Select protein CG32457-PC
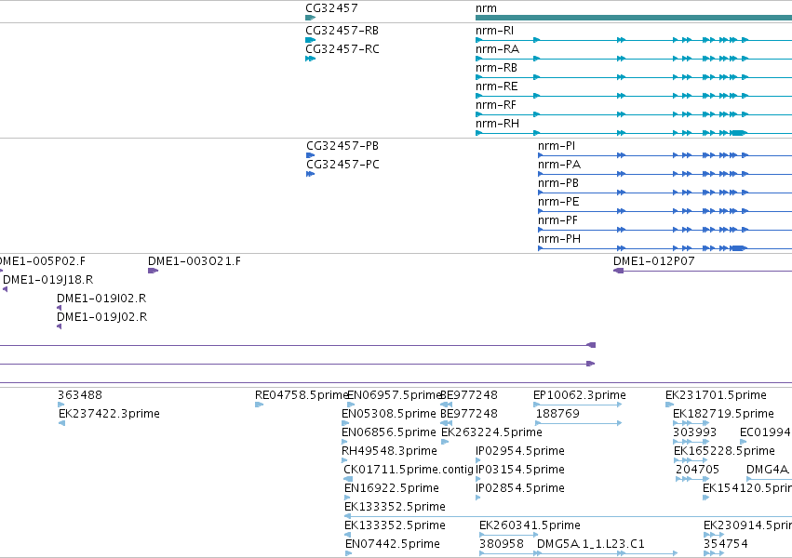Viewport: 792px width, 558px height. pyautogui.click(x=342, y=165)
